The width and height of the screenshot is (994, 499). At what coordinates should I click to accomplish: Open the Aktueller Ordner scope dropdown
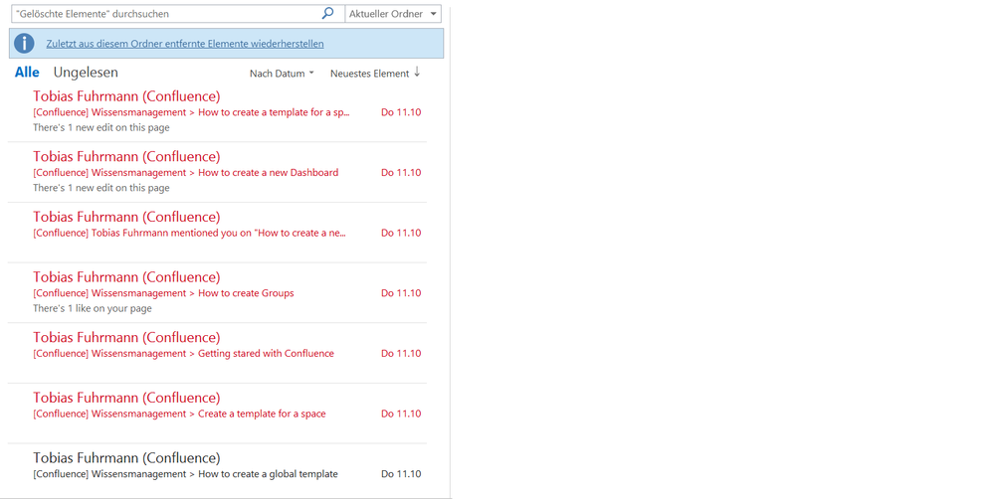click(393, 14)
